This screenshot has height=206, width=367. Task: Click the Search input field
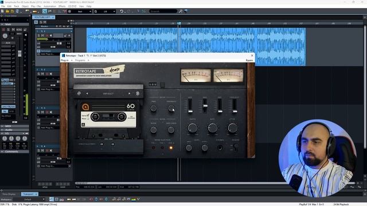(163, 11)
